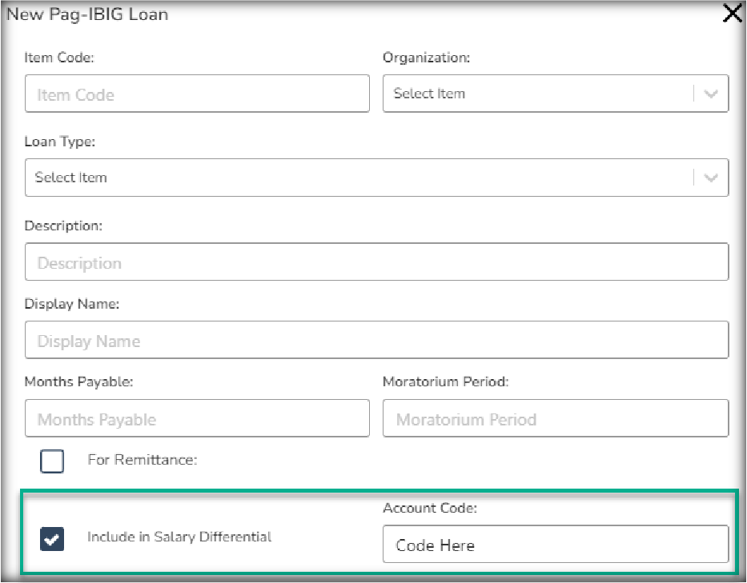Close the New Pag-IBIG Loan dialog

click(x=732, y=14)
